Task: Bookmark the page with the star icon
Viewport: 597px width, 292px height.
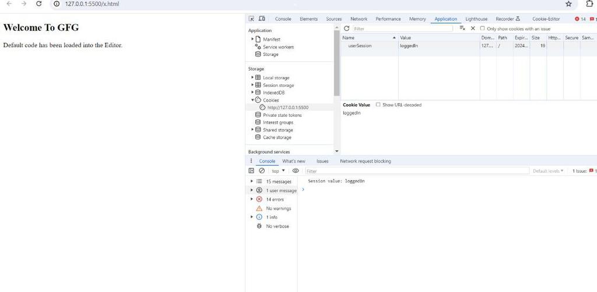Action: coord(568,4)
